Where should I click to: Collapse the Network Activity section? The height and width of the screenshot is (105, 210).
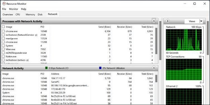[x=154, y=68]
